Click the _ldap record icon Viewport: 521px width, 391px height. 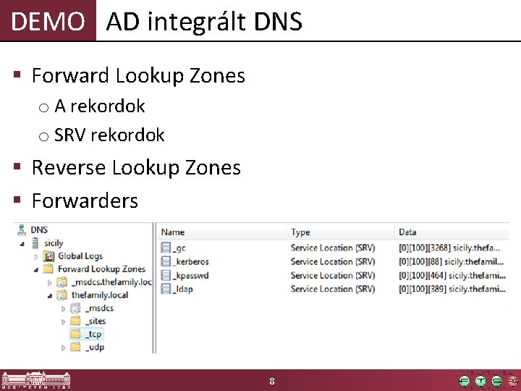(166, 289)
